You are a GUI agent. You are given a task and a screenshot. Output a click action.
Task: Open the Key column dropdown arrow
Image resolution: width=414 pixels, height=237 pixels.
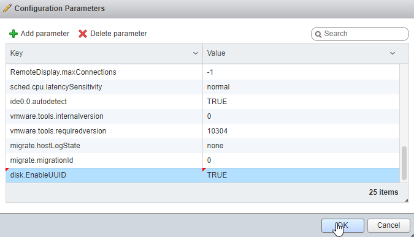point(196,53)
